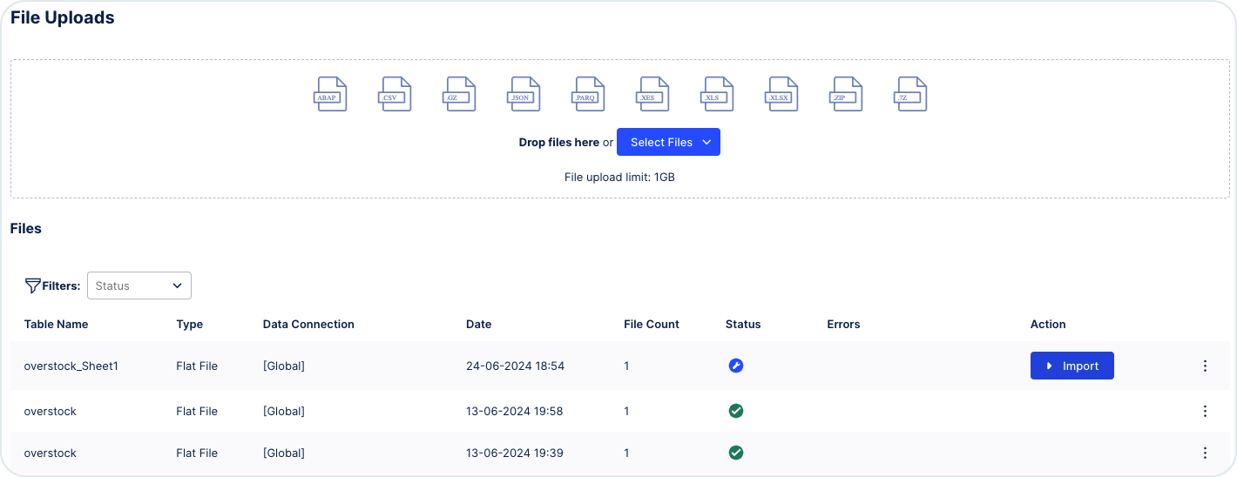Click the Files section heading
The image size is (1237, 477).
(x=26, y=228)
